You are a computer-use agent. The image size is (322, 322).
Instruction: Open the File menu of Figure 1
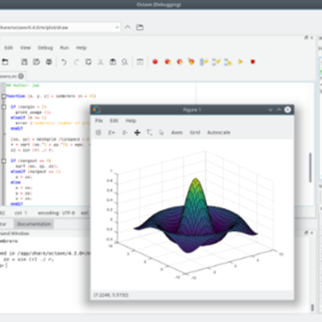(99, 121)
